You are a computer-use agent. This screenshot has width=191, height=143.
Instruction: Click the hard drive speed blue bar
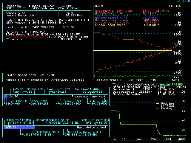pos(19,127)
